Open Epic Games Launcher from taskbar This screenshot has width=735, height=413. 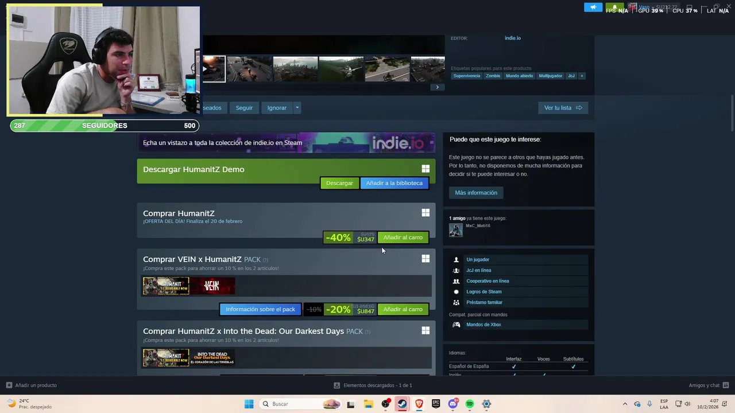tap(436, 404)
